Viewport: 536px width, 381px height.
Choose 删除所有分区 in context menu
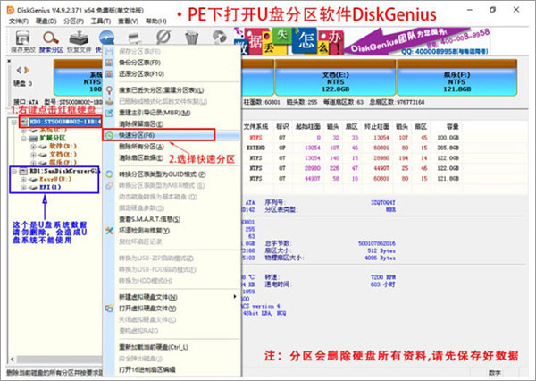click(x=148, y=146)
